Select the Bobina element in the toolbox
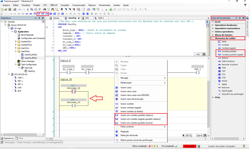Screen dimensions: 252x149 225,58
